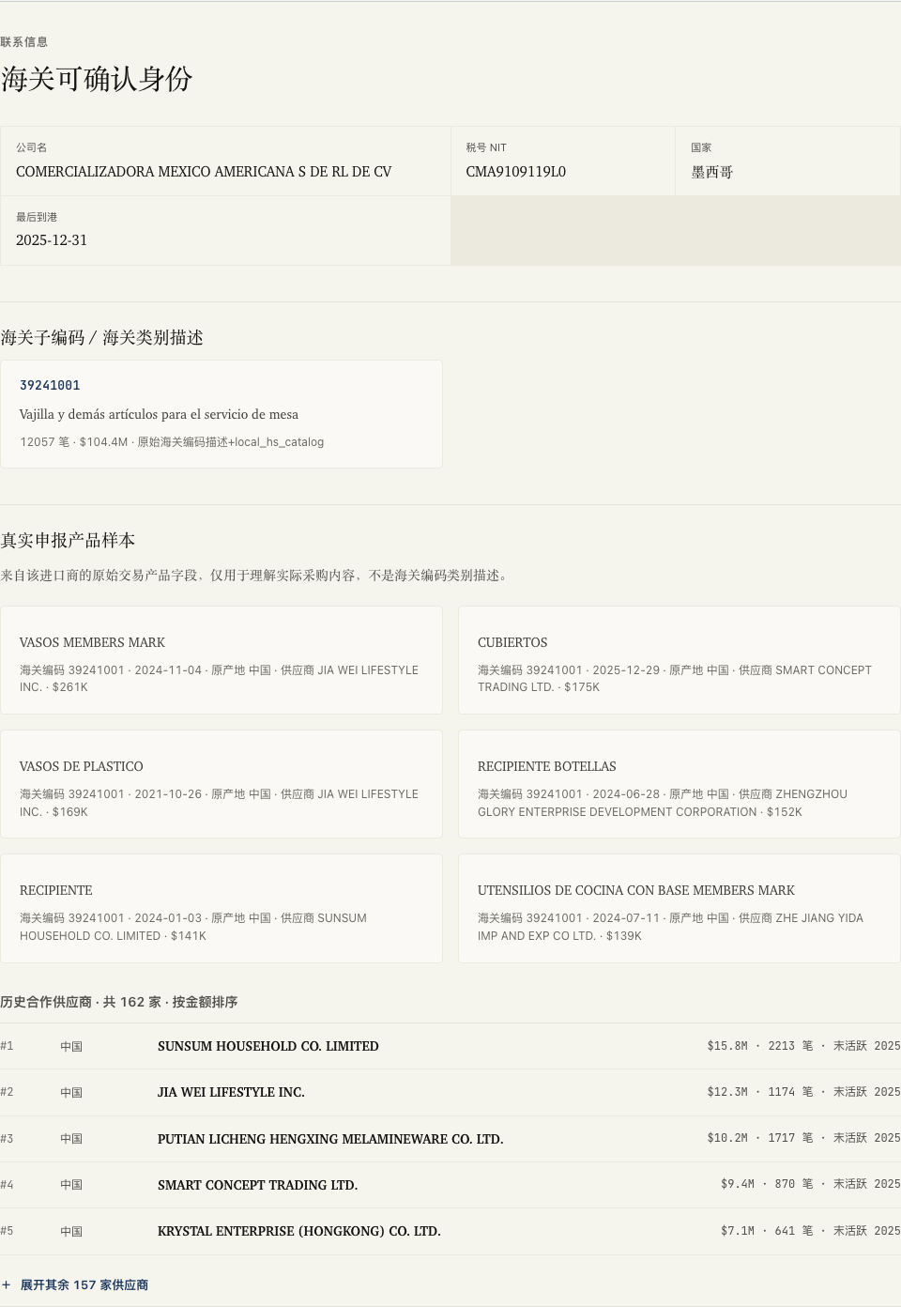Click the heading 真实申报产品样本
This screenshot has width=901, height=1307.
click(68, 541)
